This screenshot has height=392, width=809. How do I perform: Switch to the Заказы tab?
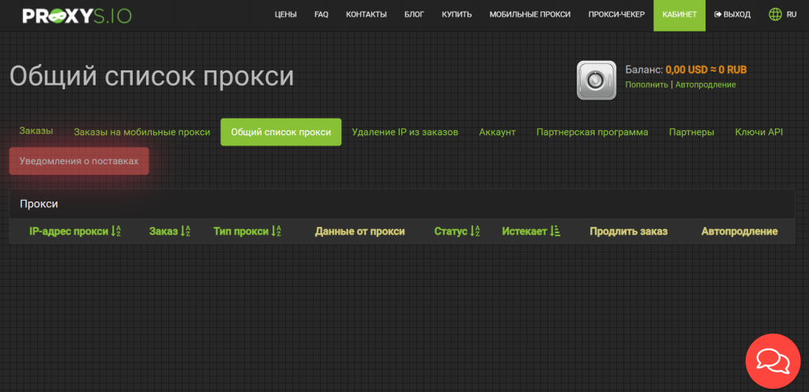coord(36,131)
